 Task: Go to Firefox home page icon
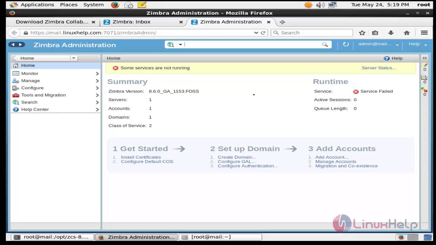tap(406, 33)
